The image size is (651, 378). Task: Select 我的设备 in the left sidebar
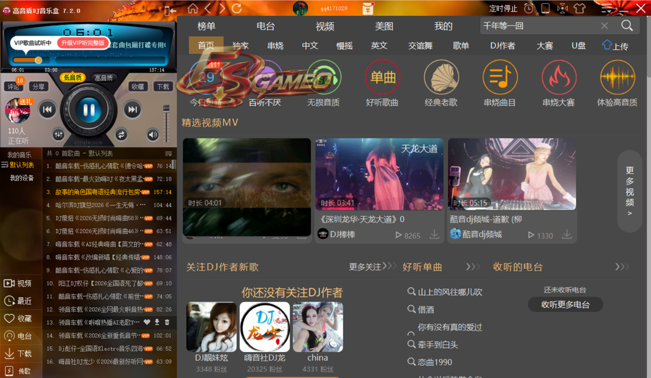pyautogui.click(x=22, y=178)
